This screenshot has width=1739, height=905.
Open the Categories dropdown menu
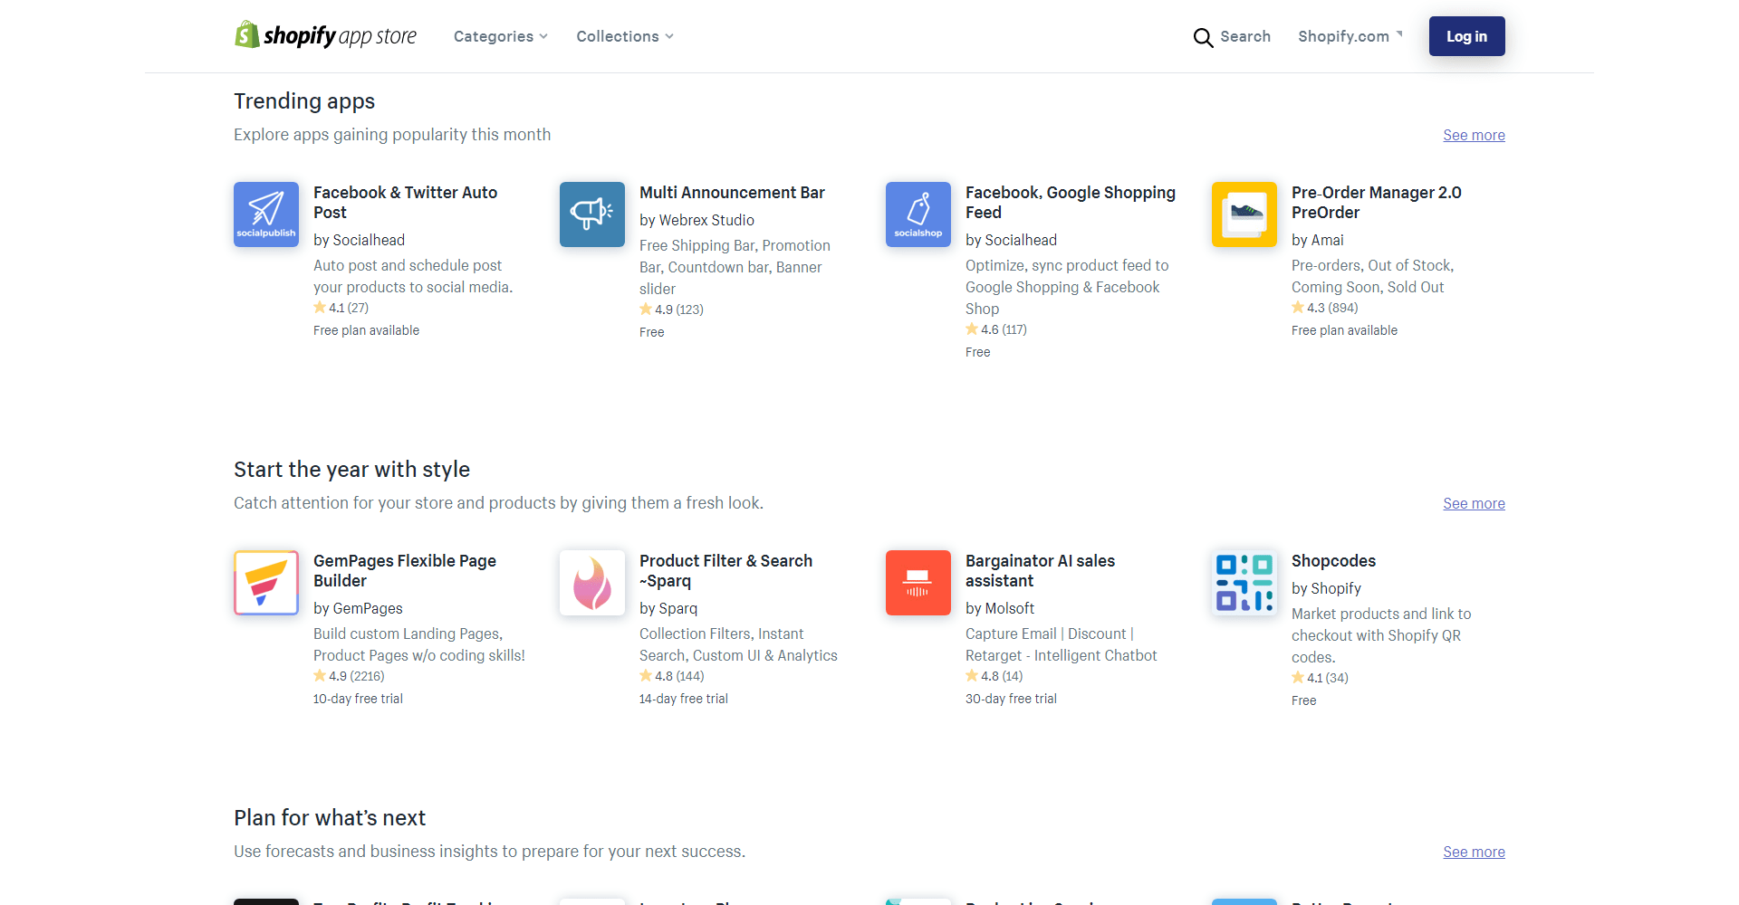pos(500,36)
